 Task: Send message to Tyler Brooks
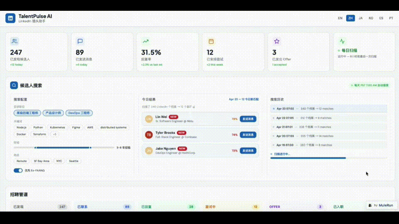[x=248, y=134]
